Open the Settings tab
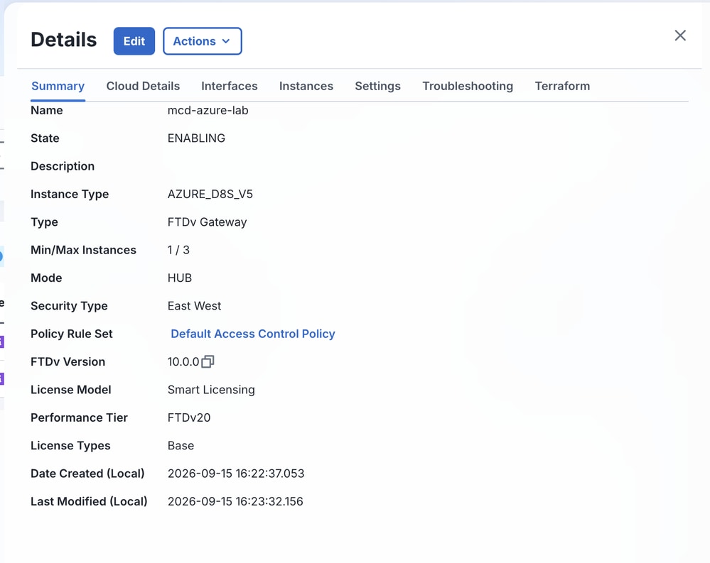This screenshot has width=710, height=563. click(377, 86)
